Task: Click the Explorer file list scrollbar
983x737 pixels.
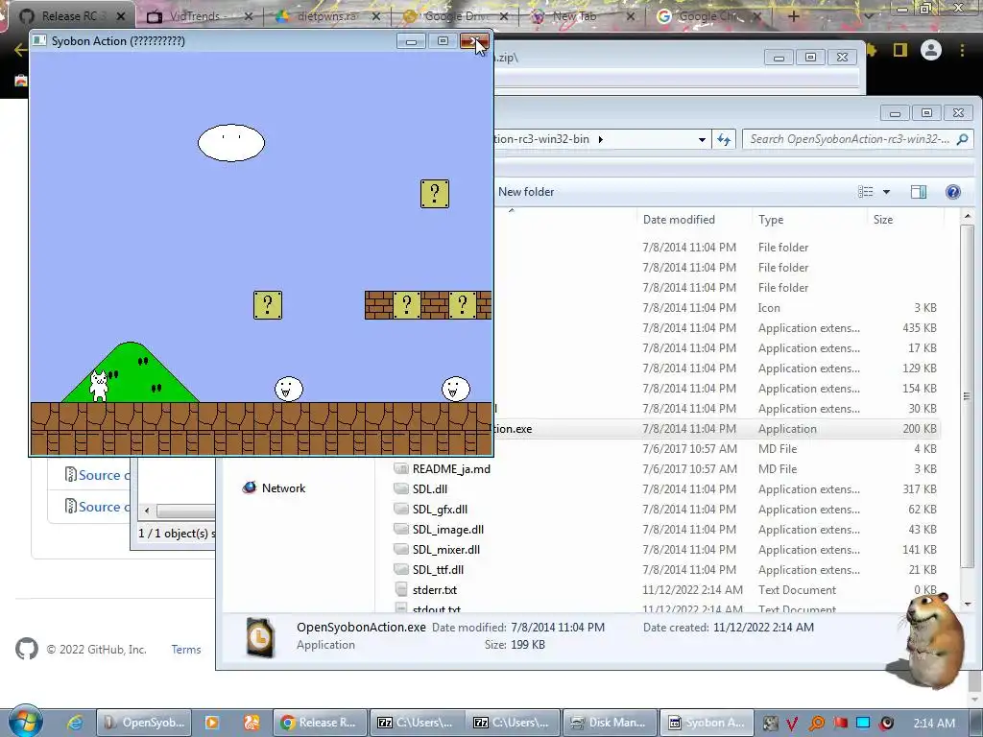Action: click(x=968, y=396)
